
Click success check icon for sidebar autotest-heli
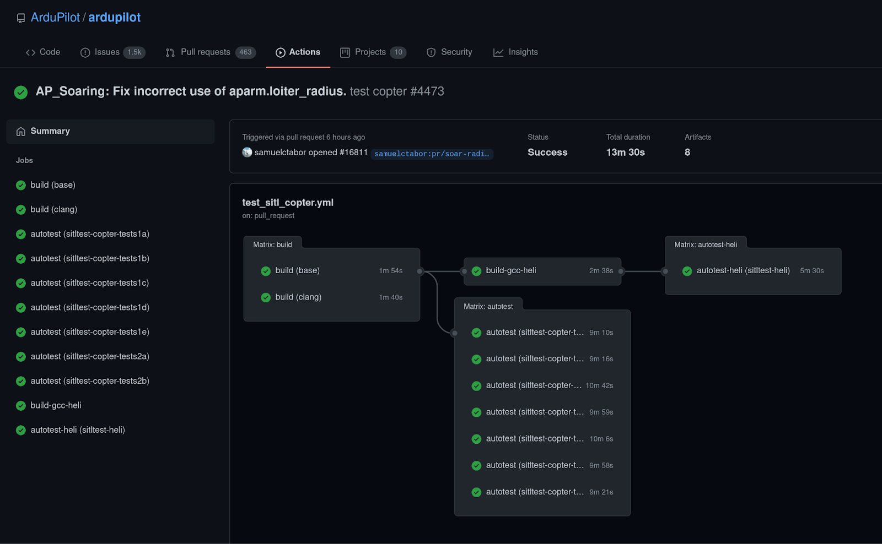(21, 430)
